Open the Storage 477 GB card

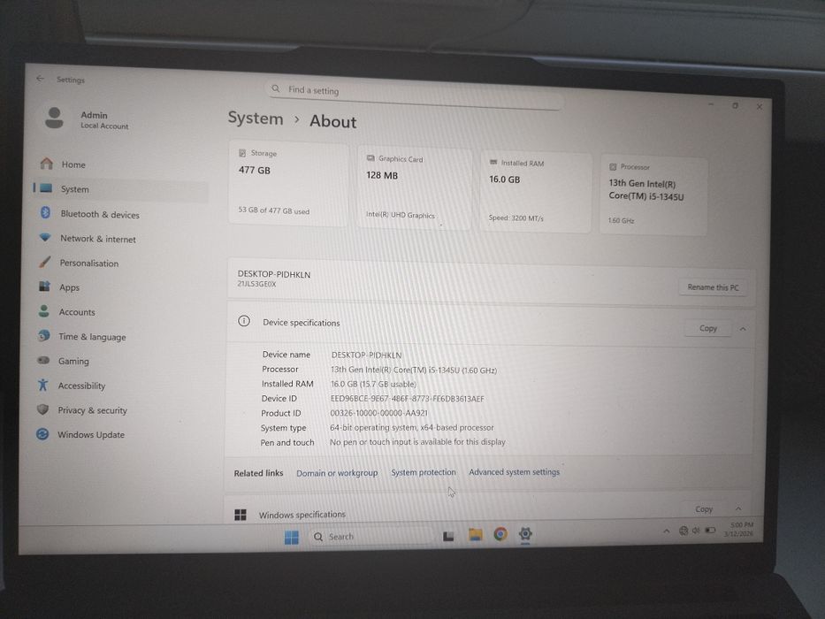[288, 183]
